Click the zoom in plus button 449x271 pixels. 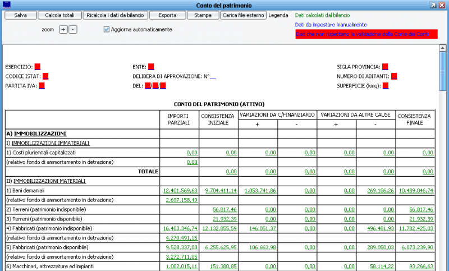pyautogui.click(x=63, y=29)
